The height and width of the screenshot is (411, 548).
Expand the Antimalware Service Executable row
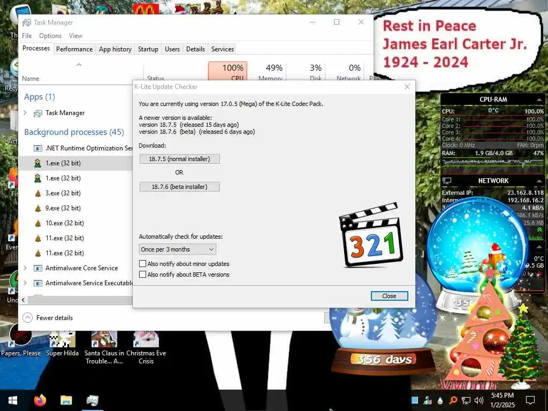pos(25,283)
